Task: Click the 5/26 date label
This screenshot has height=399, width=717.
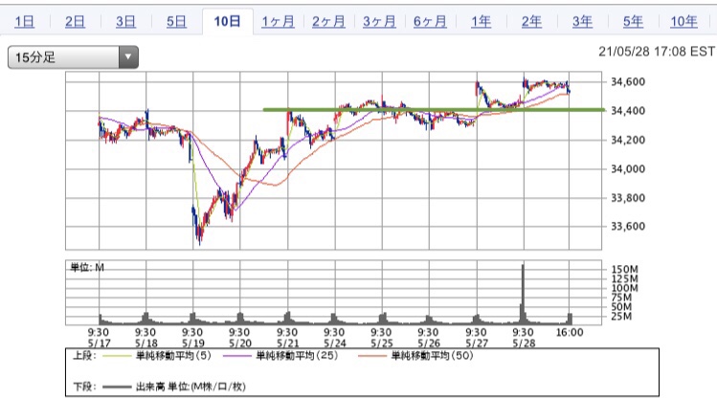Action: tap(429, 344)
